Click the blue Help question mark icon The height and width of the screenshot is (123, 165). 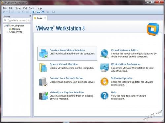[104, 96]
